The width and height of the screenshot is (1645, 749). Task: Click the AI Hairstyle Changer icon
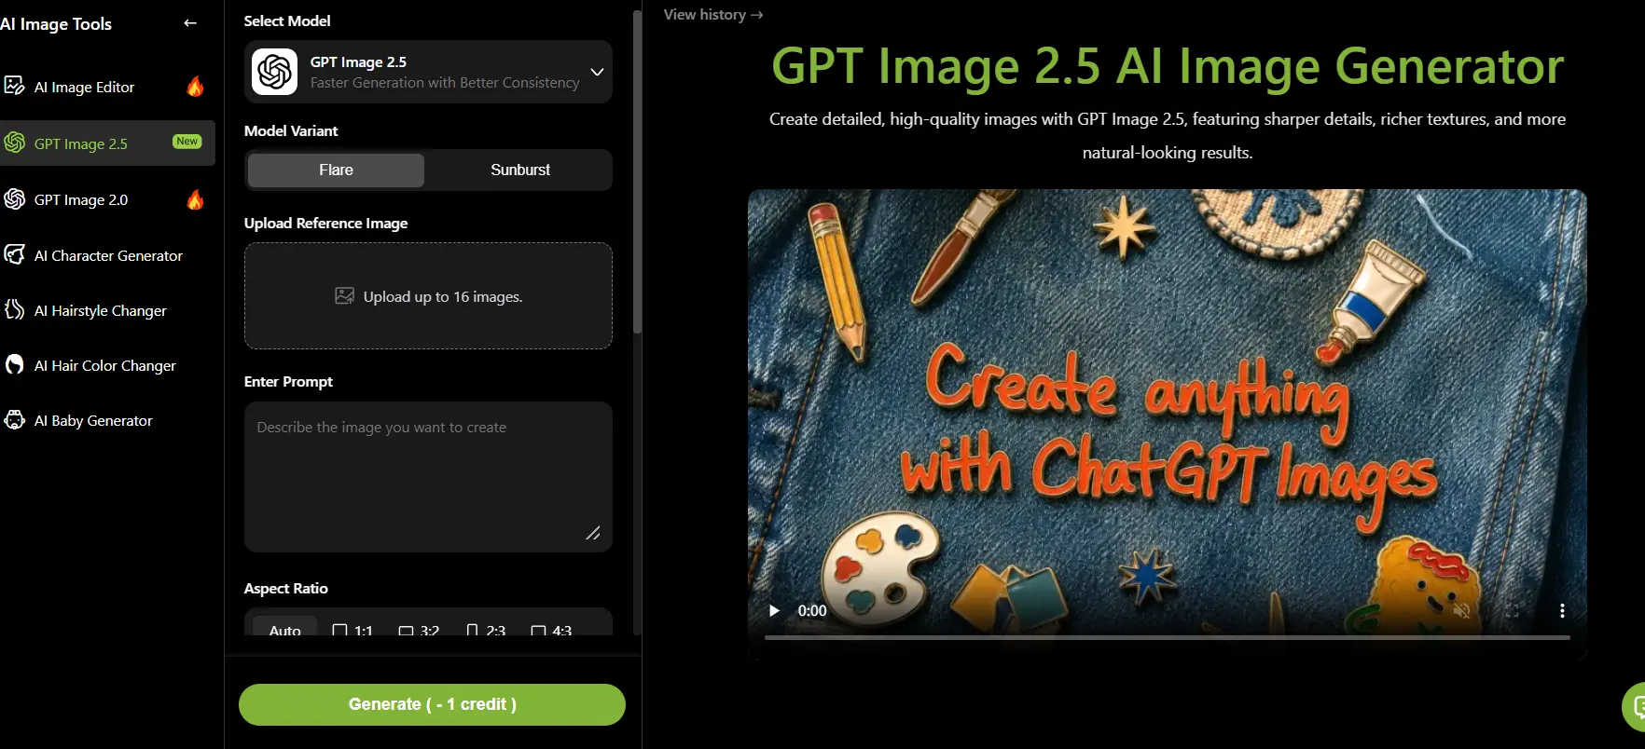[14, 309]
